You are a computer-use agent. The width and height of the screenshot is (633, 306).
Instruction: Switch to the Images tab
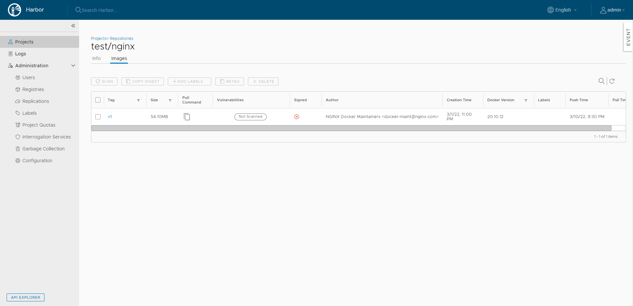(119, 58)
